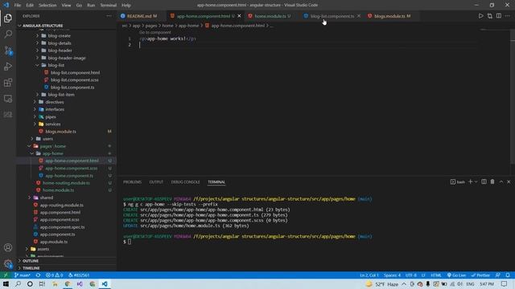Open app-home.component.scss file
The width and height of the screenshot is (515, 289).
(x=72, y=168)
